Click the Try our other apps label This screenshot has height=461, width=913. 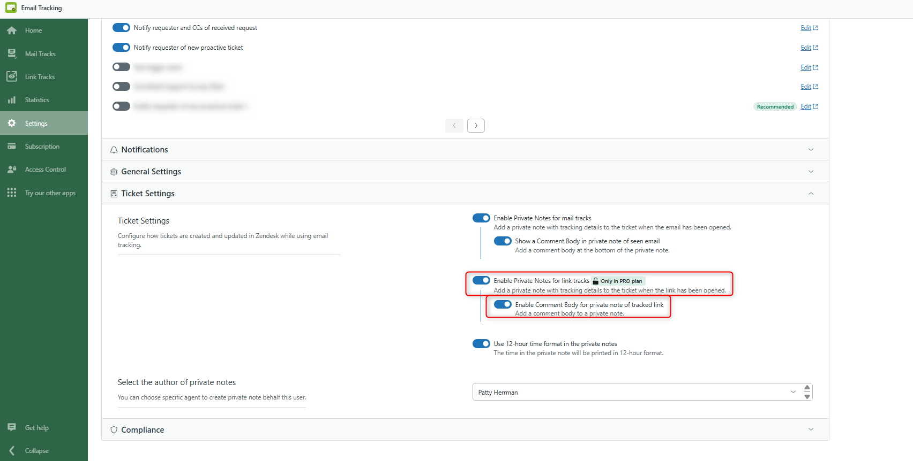[50, 193]
